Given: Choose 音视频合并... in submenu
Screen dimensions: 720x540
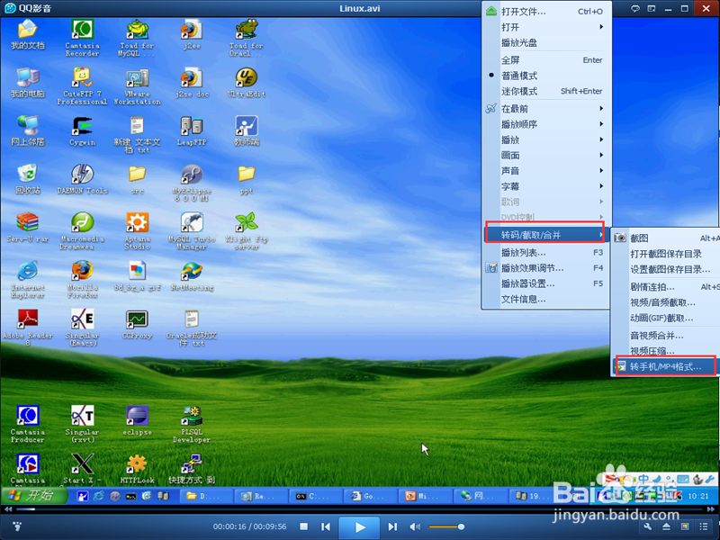Looking at the screenshot, I should pos(666,336).
